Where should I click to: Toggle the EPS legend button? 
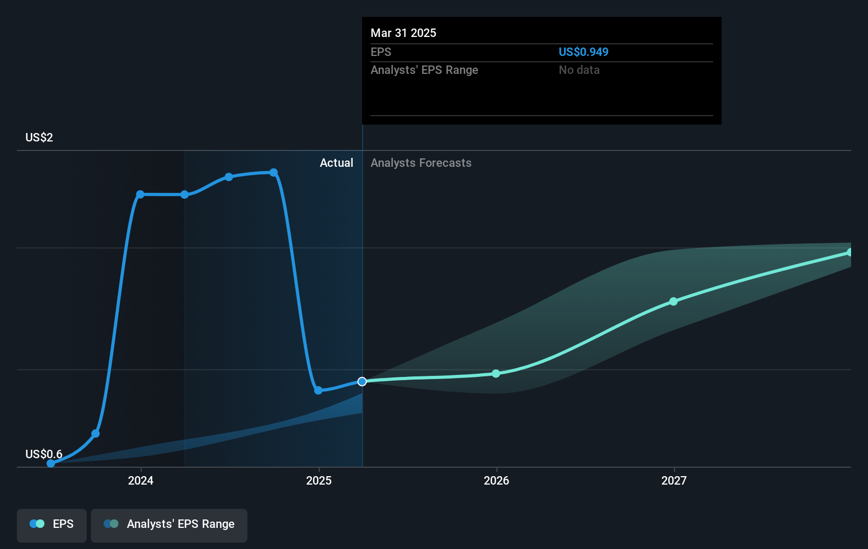tap(52, 525)
